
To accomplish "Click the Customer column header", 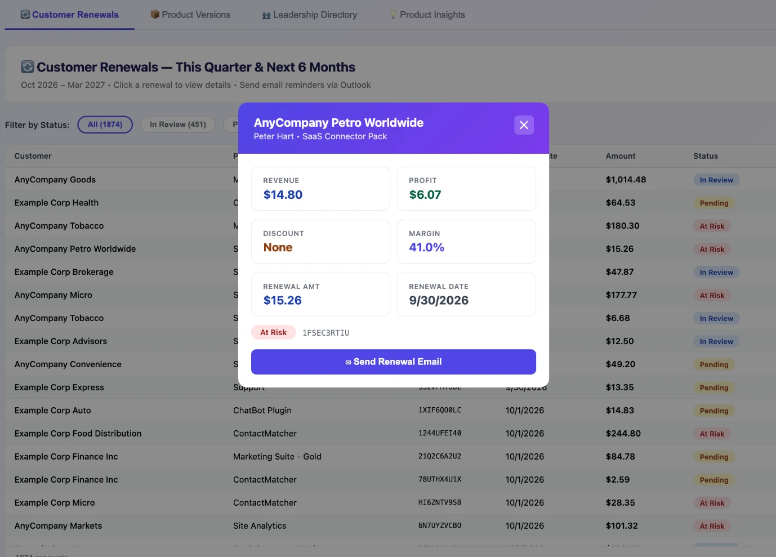I will (x=33, y=156).
